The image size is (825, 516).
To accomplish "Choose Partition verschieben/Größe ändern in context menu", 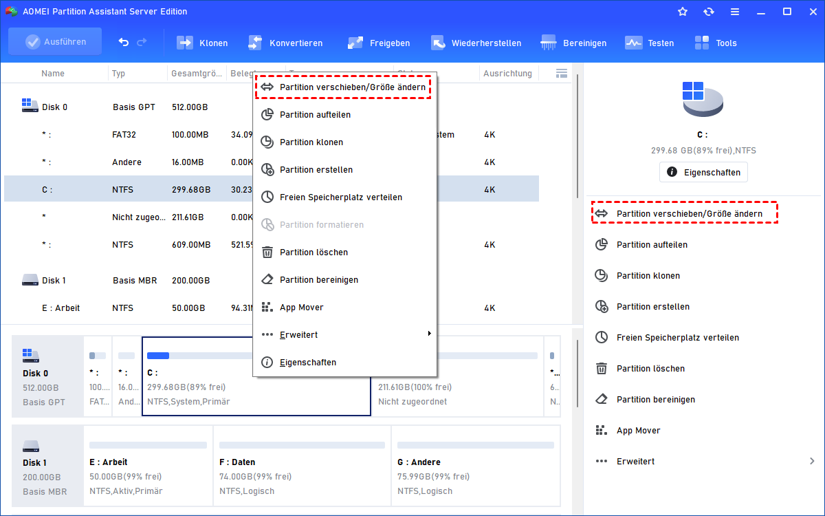I will coord(344,87).
